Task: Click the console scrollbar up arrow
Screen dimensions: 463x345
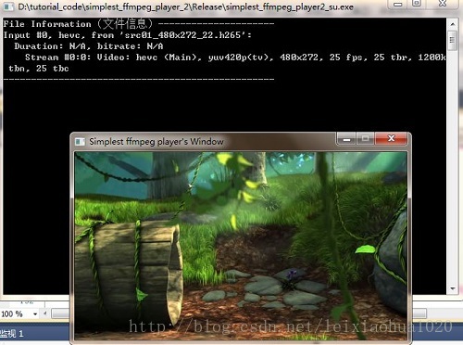Action: pyautogui.click(x=453, y=24)
